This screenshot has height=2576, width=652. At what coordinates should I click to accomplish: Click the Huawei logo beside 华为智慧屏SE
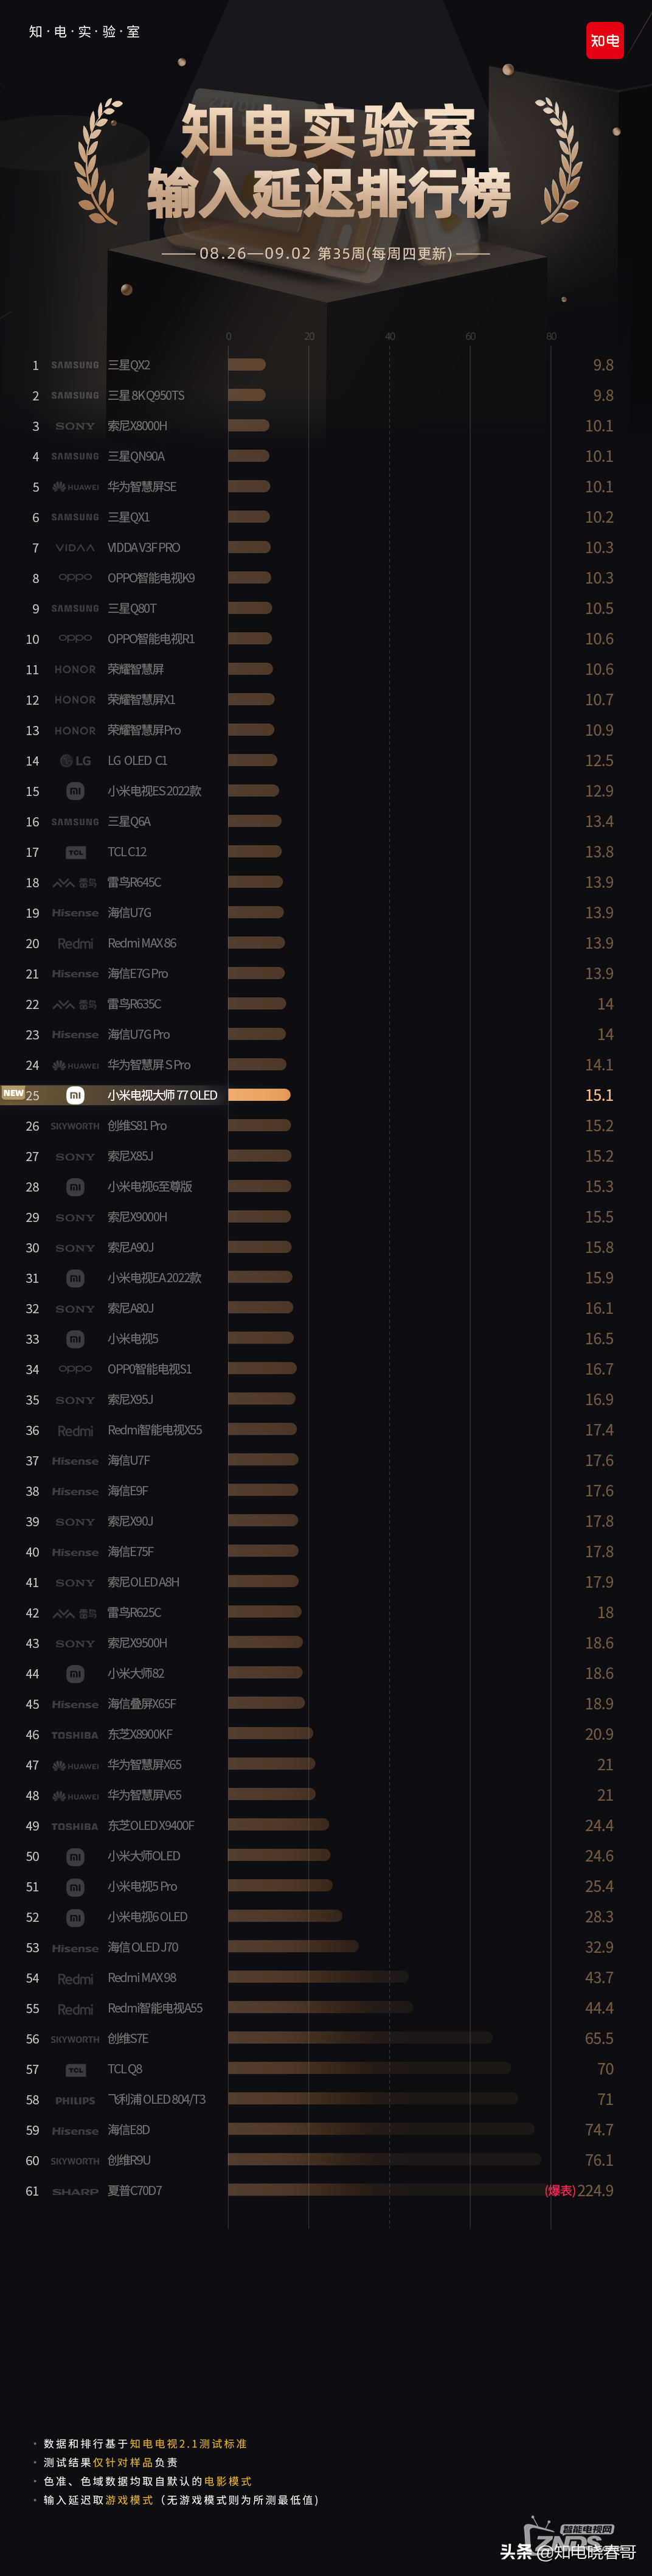[75, 487]
